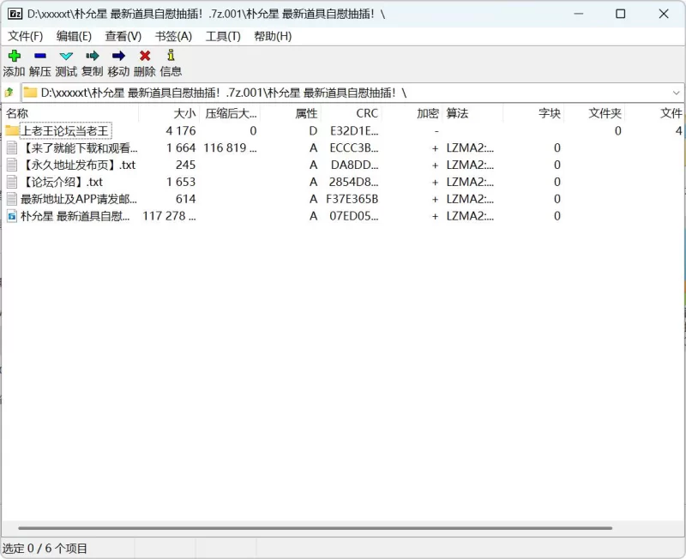Image resolution: width=686 pixels, height=559 pixels.
Task: Run the Test (测试) archive tool
Action: (x=66, y=57)
